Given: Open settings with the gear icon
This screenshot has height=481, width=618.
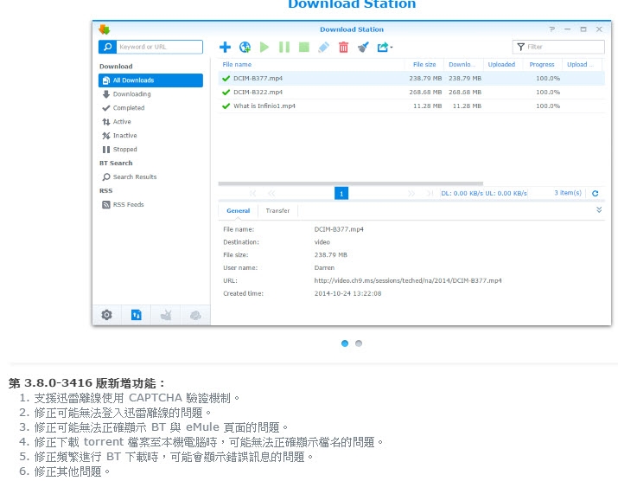Looking at the screenshot, I should pyautogui.click(x=107, y=315).
